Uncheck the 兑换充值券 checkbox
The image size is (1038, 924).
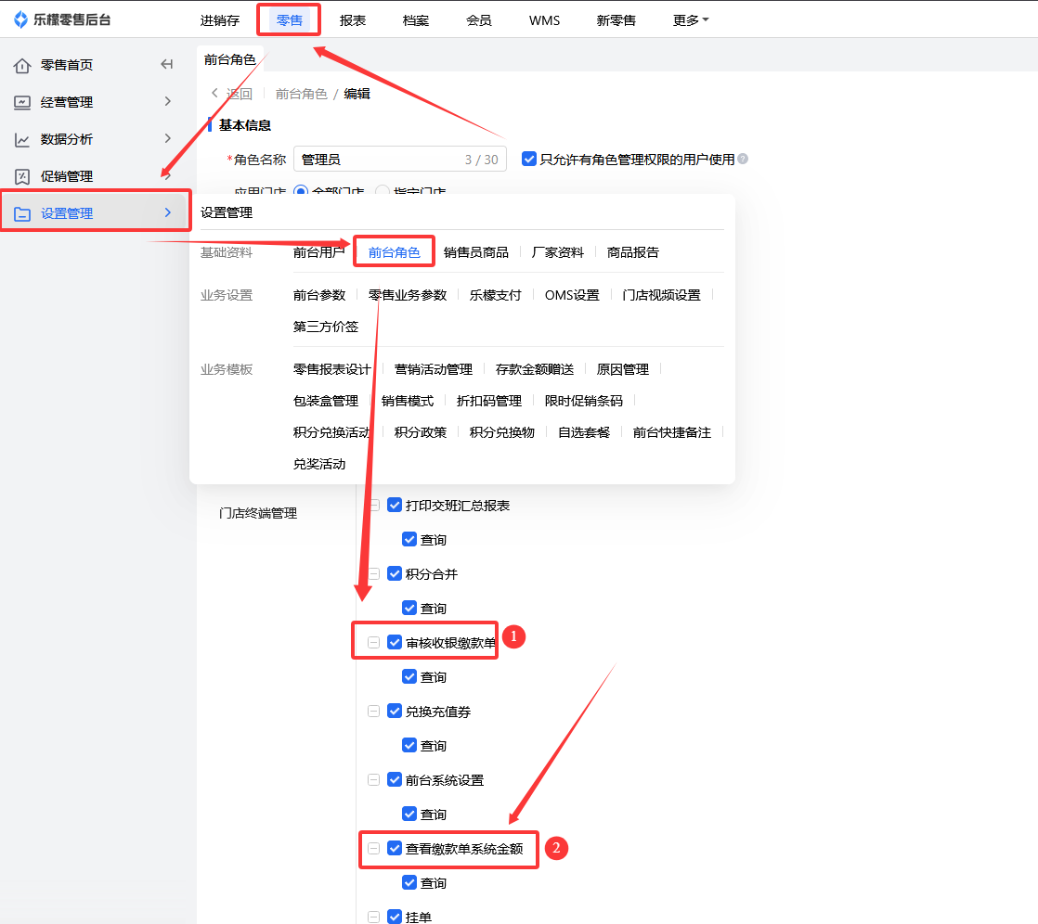coord(395,711)
